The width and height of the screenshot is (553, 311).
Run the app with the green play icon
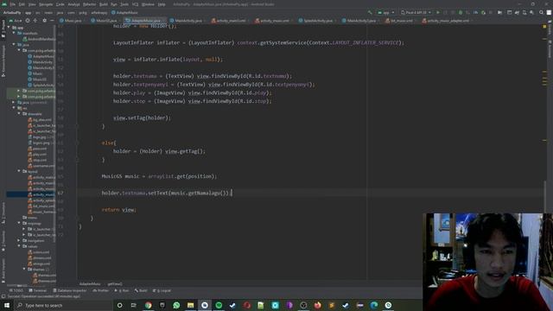[x=438, y=12]
